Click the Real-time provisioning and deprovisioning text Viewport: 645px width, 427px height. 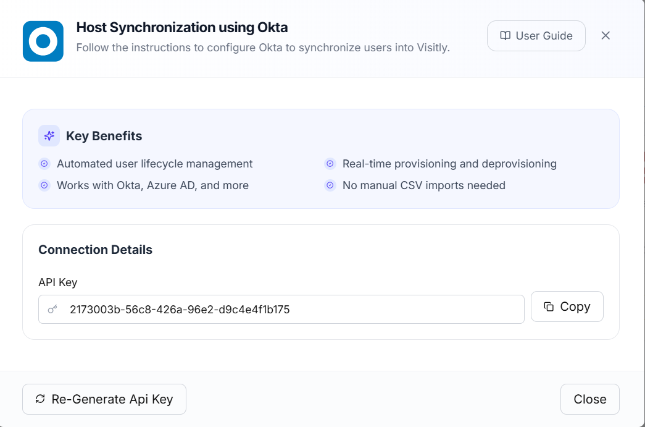pos(449,164)
